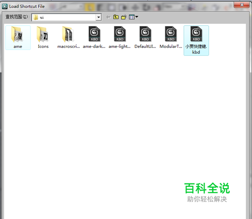252x219 pixels.
Task: Expand the view options arrow
Action: [x=137, y=17]
